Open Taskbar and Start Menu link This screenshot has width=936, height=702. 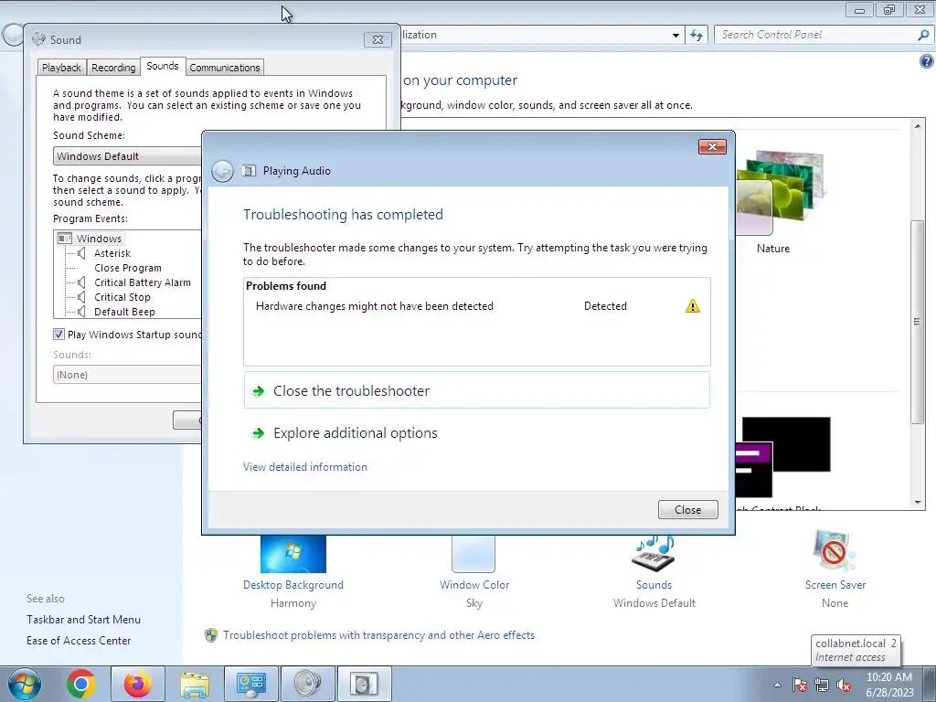coord(83,620)
